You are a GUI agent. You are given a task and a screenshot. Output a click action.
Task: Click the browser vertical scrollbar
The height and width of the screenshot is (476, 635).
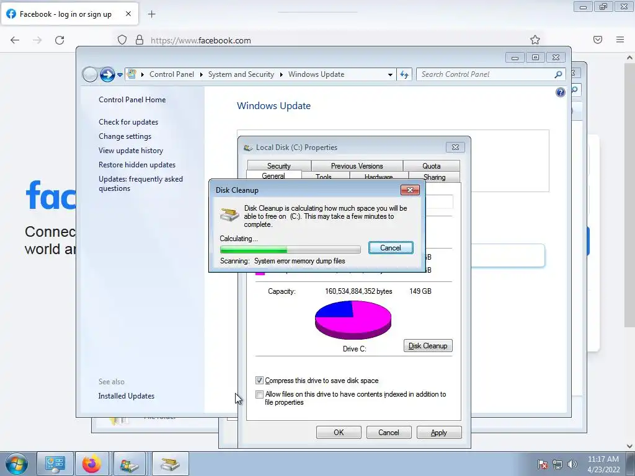629,194
